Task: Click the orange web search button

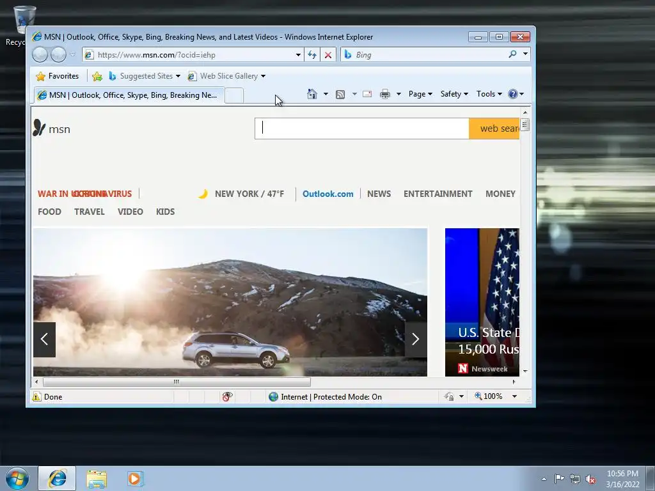Action: 494,128
